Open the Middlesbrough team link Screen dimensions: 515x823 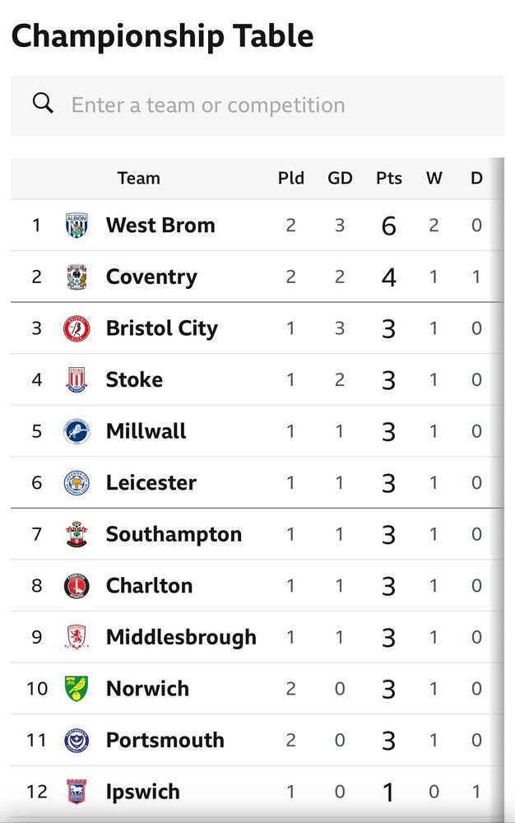pyautogui.click(x=181, y=637)
